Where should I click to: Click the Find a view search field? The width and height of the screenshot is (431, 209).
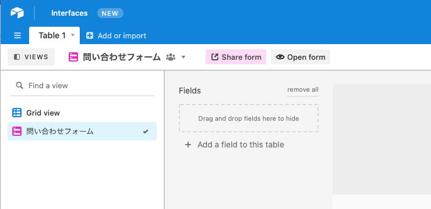(82, 85)
